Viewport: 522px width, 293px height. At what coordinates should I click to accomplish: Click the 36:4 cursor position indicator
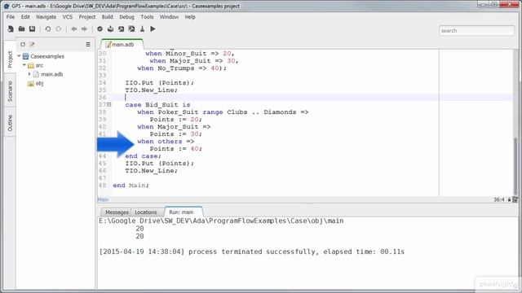(x=498, y=199)
